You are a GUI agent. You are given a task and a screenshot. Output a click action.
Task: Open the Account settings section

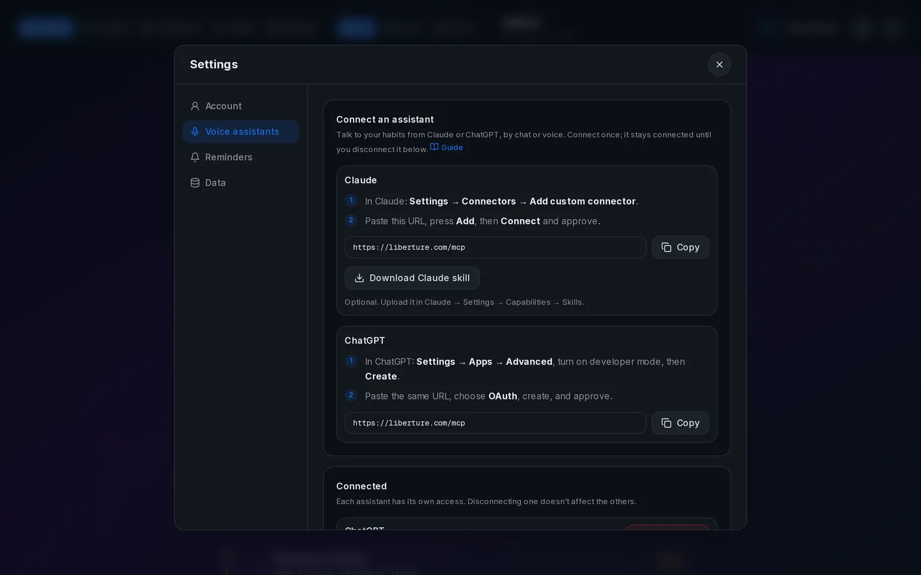(241, 106)
